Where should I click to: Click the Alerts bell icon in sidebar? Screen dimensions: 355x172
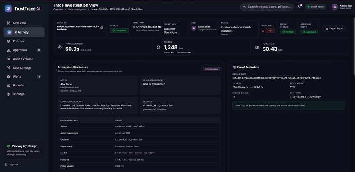click(x=9, y=77)
